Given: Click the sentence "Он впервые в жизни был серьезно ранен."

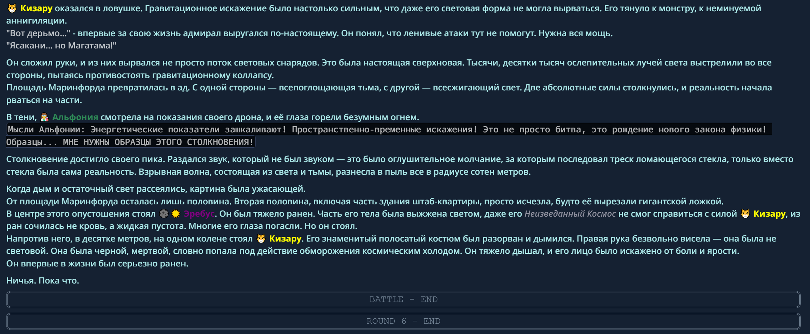Looking at the screenshot, I should (x=97, y=263).
